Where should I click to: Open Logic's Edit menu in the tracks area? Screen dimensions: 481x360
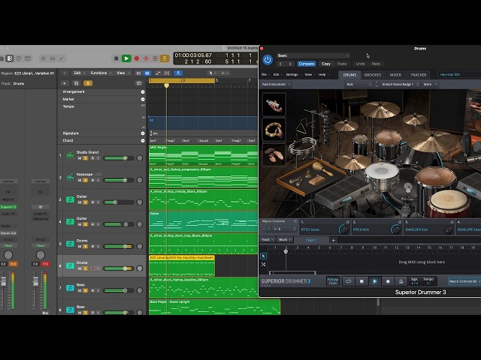coord(79,73)
